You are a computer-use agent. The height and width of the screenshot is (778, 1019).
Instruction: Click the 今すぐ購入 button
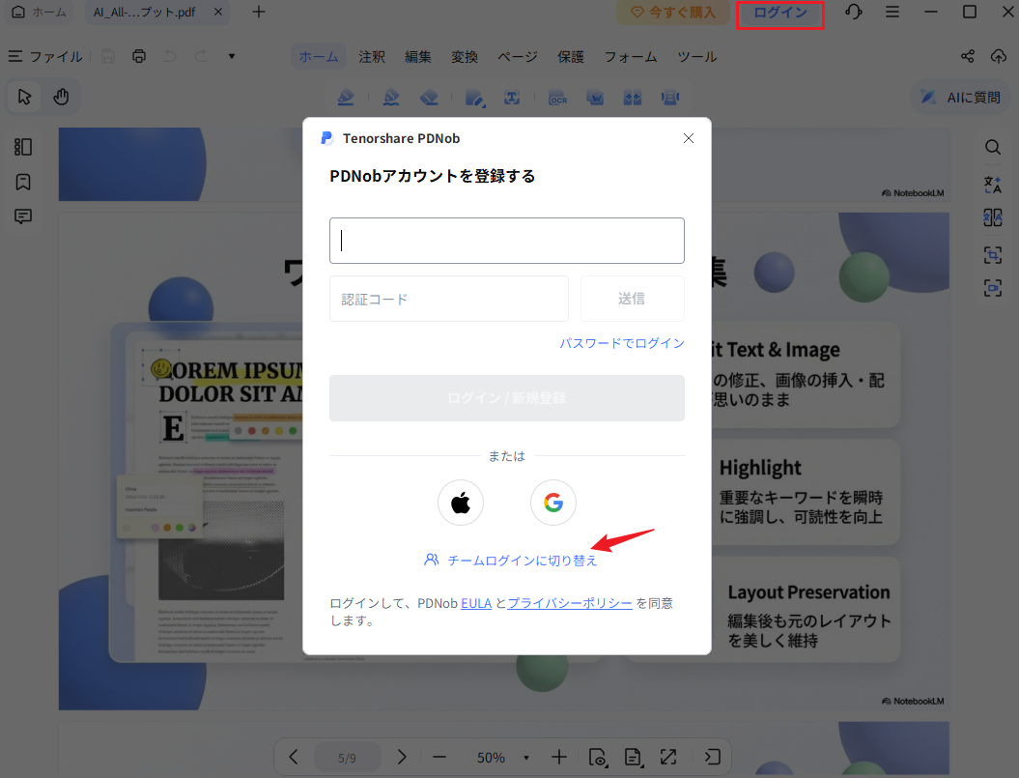coord(673,13)
